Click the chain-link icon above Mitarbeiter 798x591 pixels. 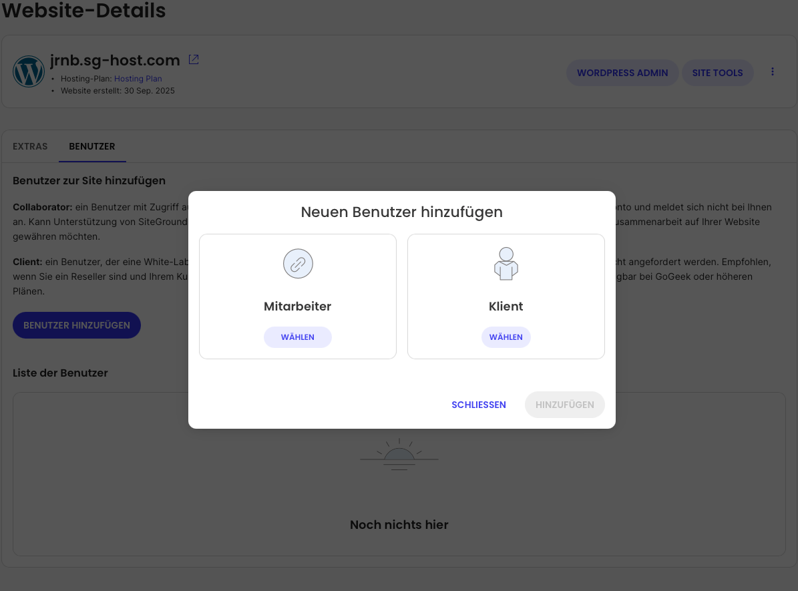pyautogui.click(x=298, y=264)
